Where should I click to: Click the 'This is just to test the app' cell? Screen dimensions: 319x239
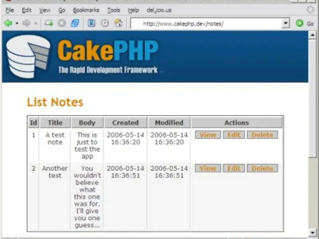click(87, 145)
